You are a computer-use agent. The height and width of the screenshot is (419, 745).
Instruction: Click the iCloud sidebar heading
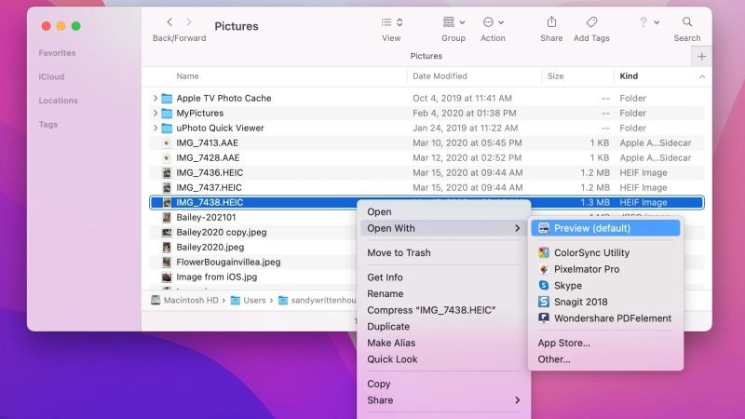[51, 76]
